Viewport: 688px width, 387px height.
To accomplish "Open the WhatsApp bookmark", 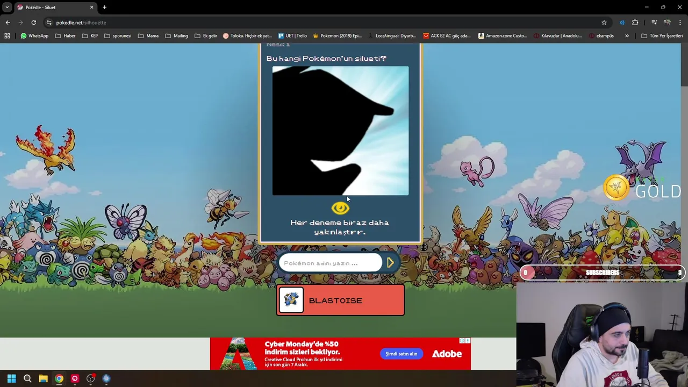I will (x=34, y=36).
